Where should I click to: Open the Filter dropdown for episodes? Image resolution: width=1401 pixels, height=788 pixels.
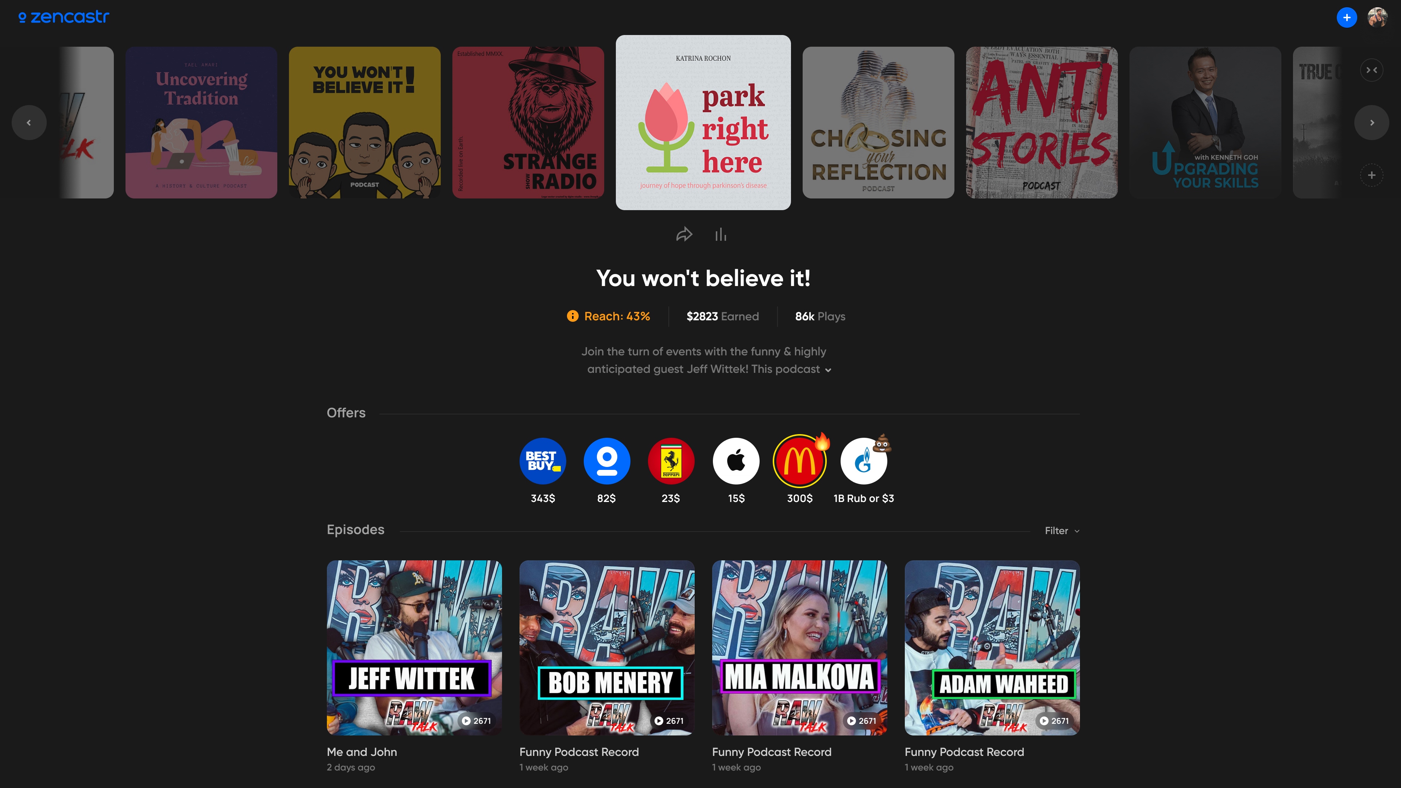(x=1062, y=531)
